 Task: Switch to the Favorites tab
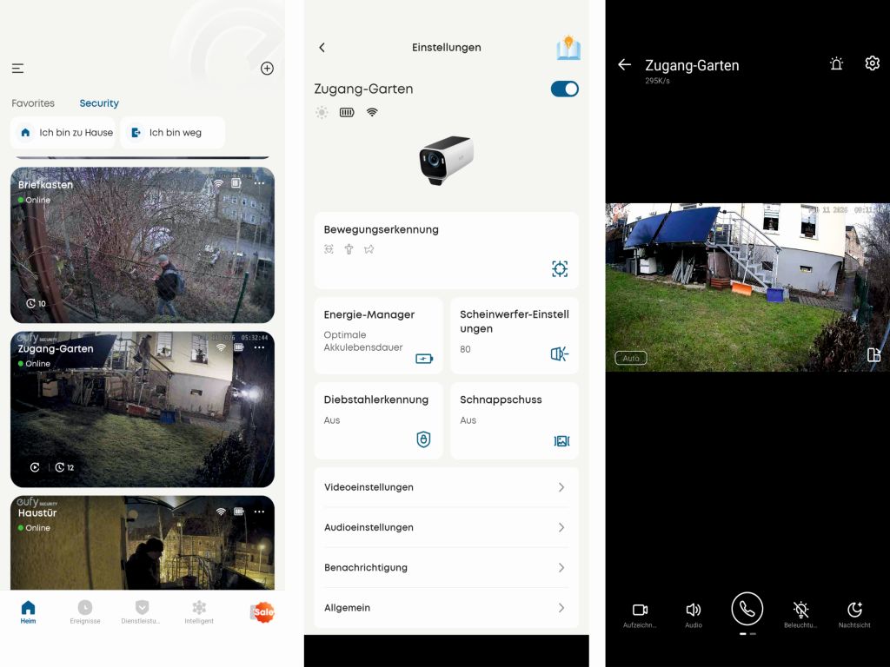[x=33, y=103]
